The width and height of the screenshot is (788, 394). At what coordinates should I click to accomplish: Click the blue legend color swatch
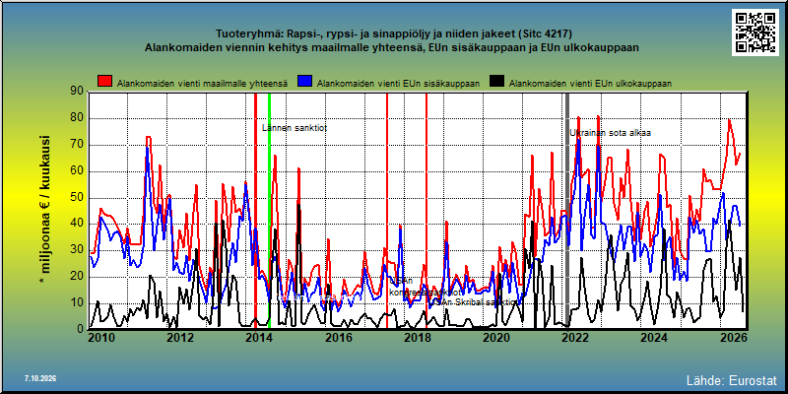click(305, 82)
